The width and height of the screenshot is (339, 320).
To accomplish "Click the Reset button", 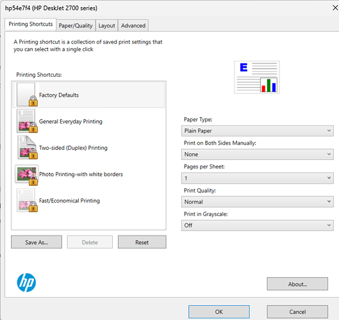I will tap(142, 242).
